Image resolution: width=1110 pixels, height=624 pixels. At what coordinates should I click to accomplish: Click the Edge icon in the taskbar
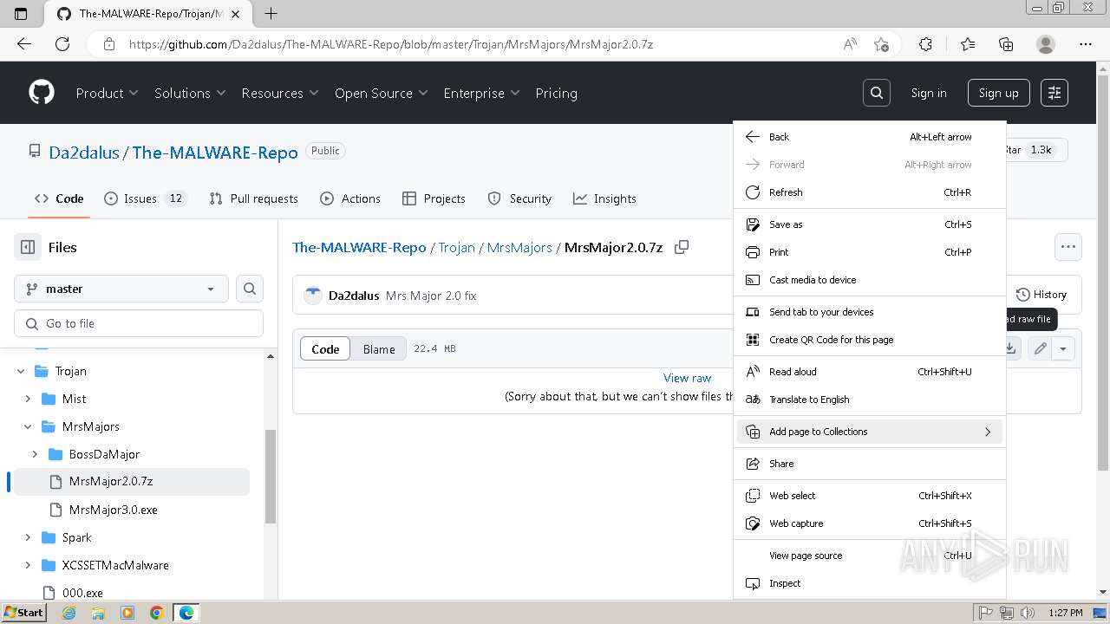[186, 613]
